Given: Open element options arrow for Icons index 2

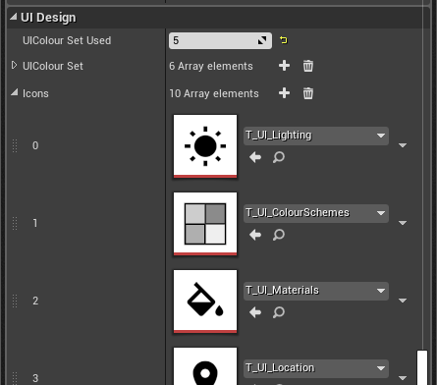Looking at the screenshot, I should coord(403,301).
